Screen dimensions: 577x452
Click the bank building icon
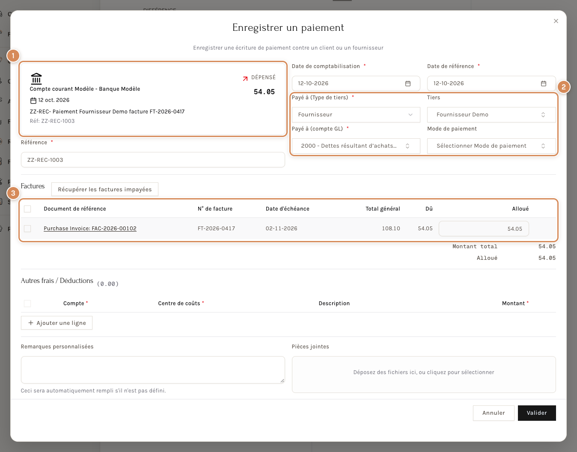(x=36, y=79)
